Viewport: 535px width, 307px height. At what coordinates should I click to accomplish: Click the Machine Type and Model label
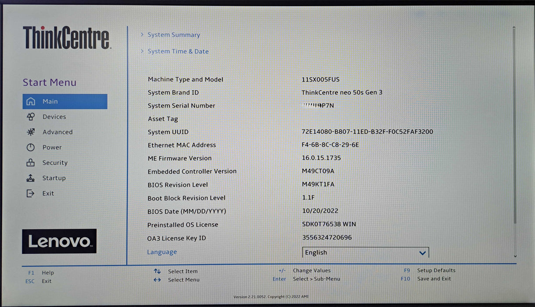pyautogui.click(x=185, y=79)
